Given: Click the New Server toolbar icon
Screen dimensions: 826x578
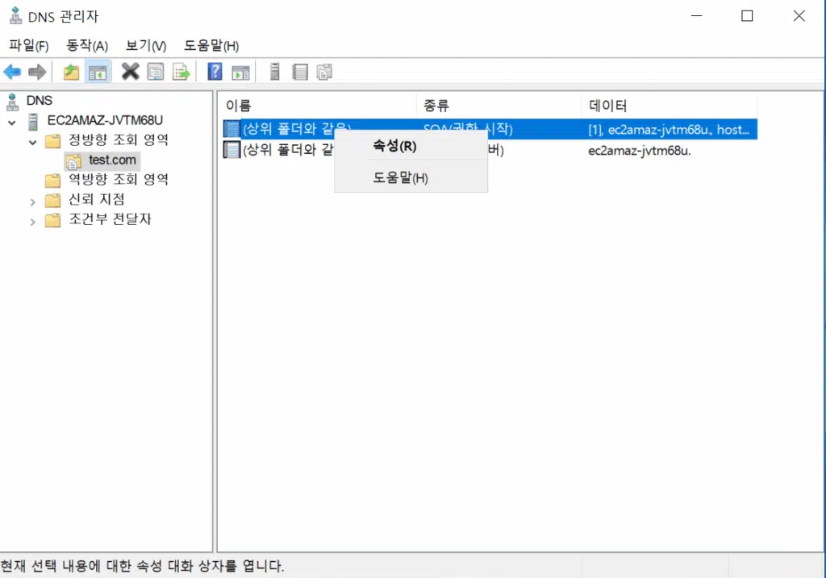Looking at the screenshot, I should point(275,73).
